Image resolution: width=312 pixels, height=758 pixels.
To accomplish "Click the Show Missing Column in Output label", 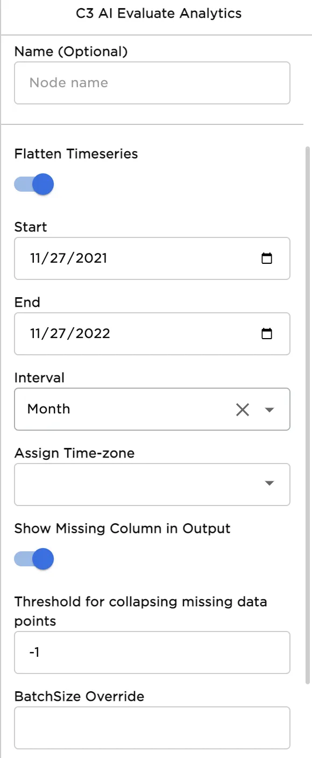I will (123, 529).
